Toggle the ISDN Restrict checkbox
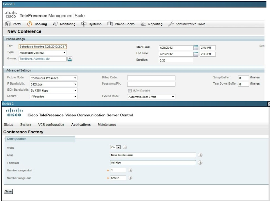The height and width of the screenshot is (202, 271). [x=130, y=91]
